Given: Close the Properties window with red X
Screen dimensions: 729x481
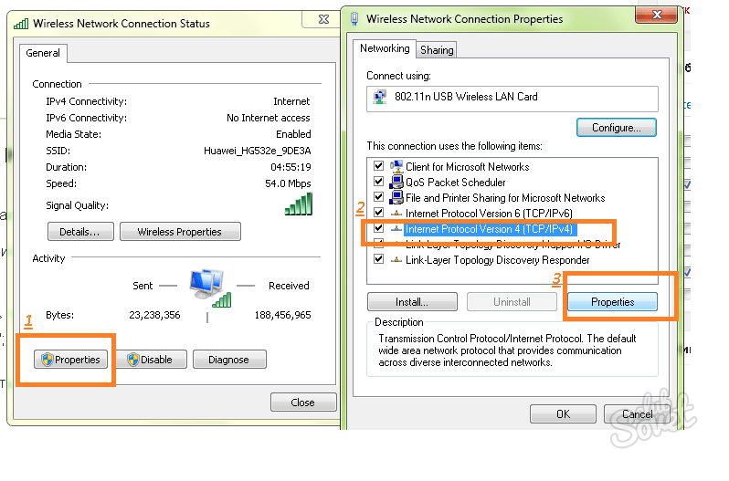Looking at the screenshot, I should 656,15.
